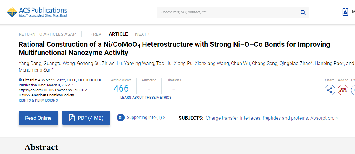The width and height of the screenshot is (355, 154).
Task: Click in the search text field
Action: click(228, 12)
